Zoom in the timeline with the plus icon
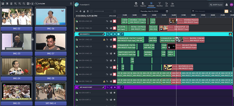This screenshot has width=234, height=106. tap(80, 11)
